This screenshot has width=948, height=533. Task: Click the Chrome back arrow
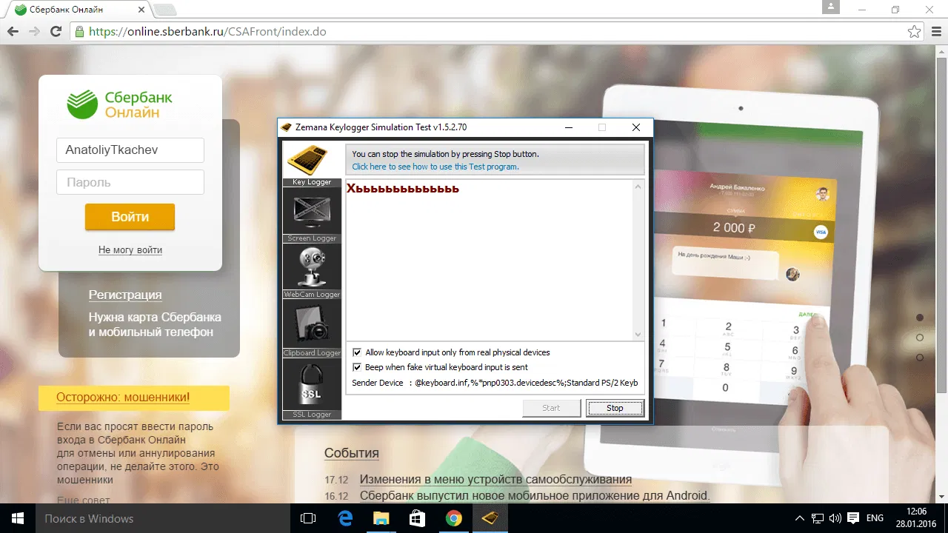(13, 32)
